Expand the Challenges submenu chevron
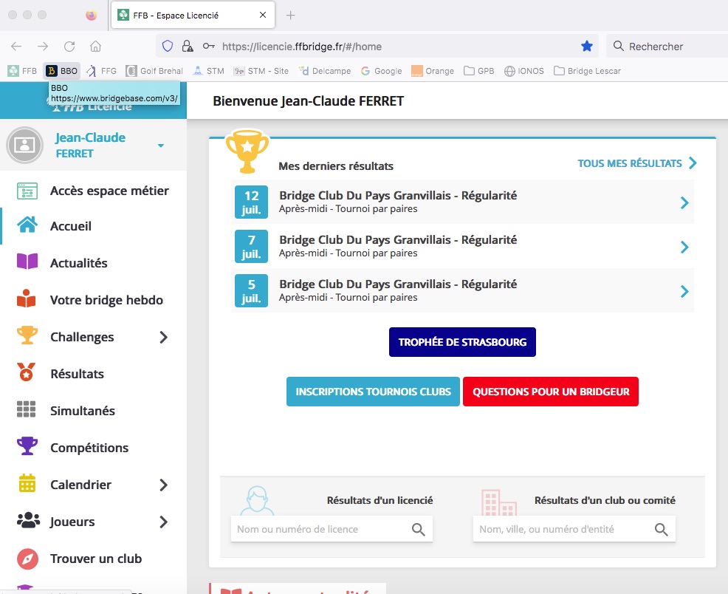Image resolution: width=728 pixels, height=594 pixels. [163, 337]
